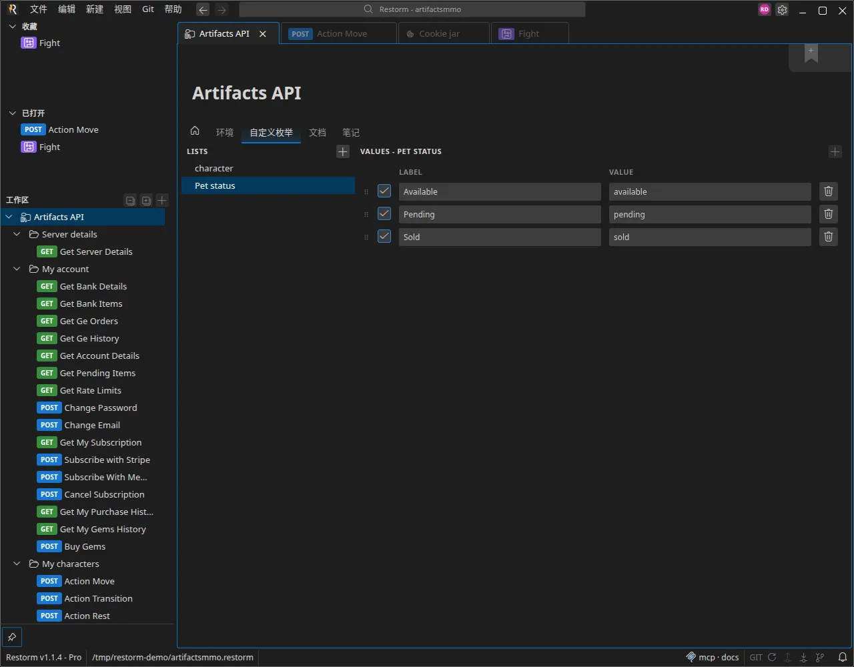Select the Pet status list

268,186
